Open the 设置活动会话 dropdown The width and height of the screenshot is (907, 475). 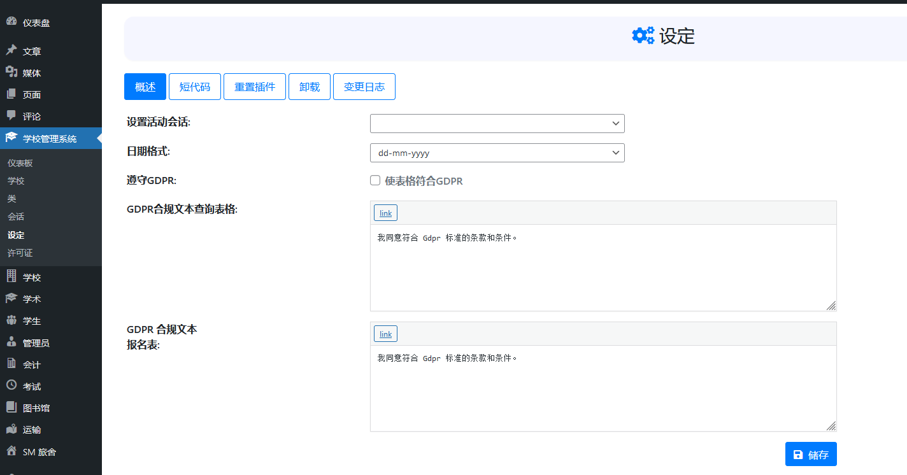pos(497,124)
